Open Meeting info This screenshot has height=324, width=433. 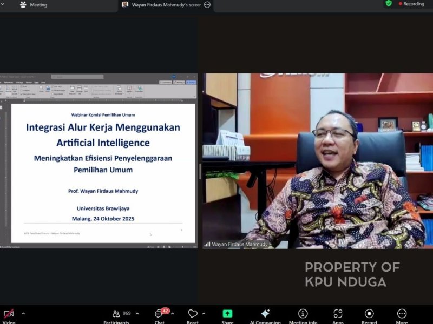click(x=303, y=314)
